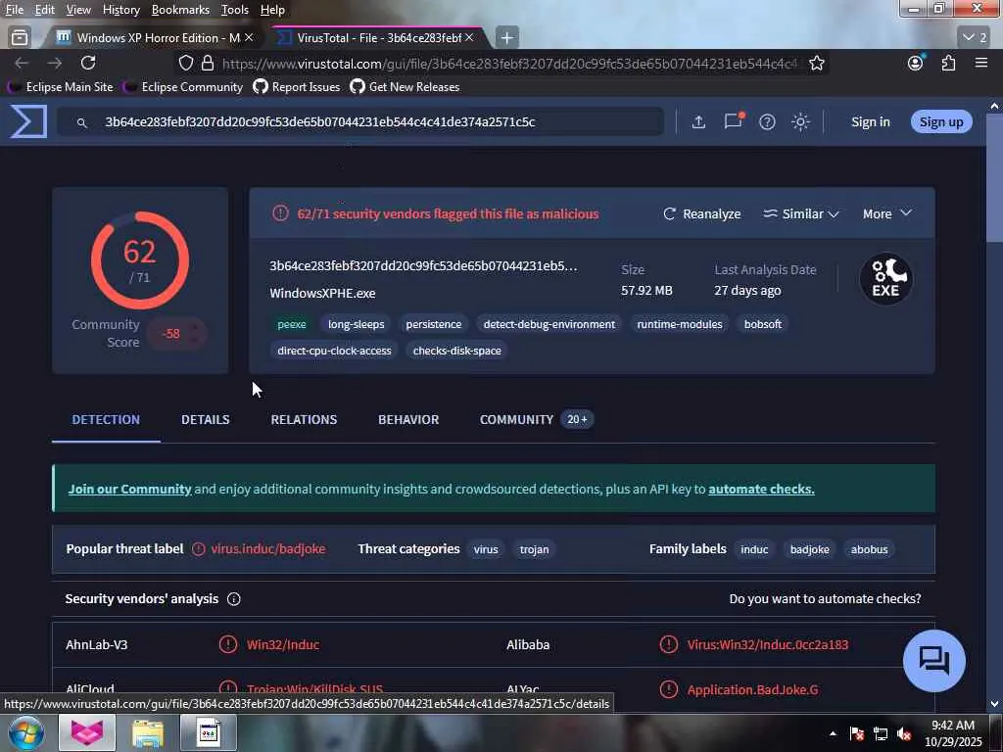Open the Firefox account icon
Viewport: 1003px width, 752px height.
(916, 63)
